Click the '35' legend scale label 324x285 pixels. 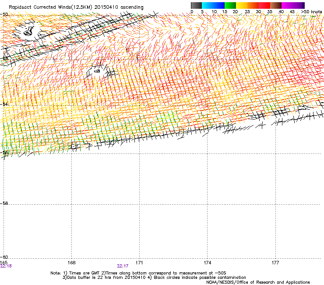tap(270, 12)
